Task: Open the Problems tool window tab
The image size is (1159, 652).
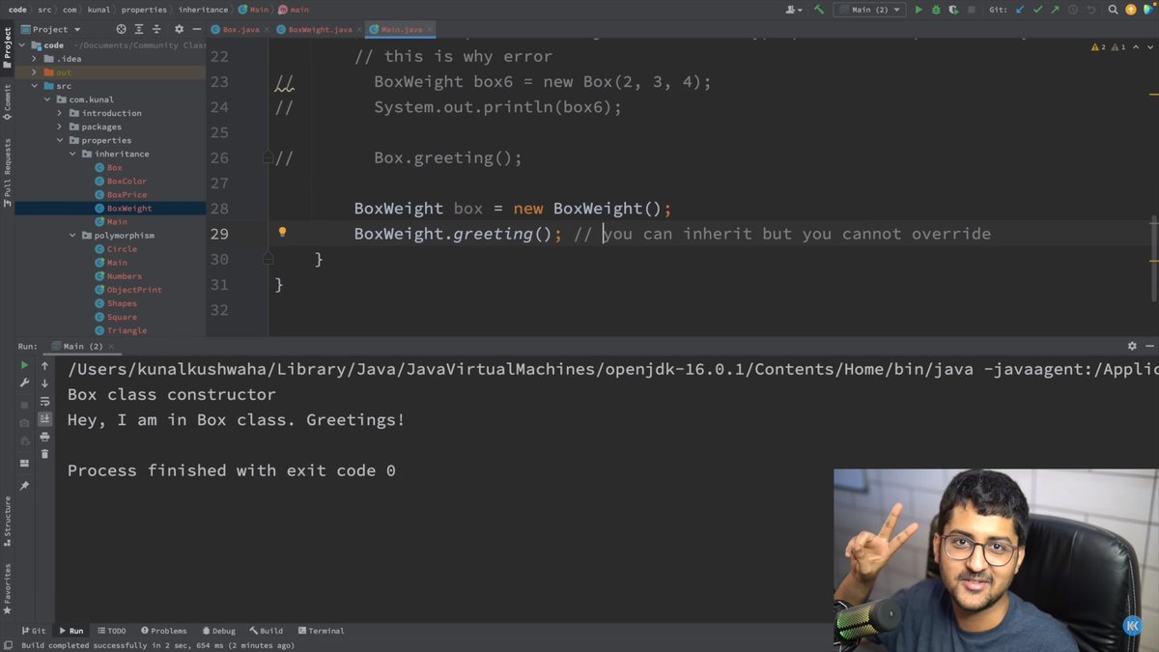Action: point(162,631)
